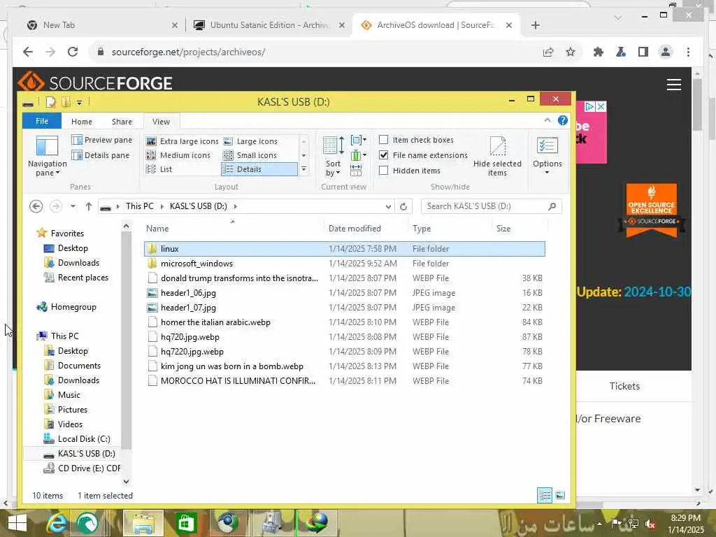716x537 pixels.
Task: Open CD Drive (E:) in navigation pane
Action: pyautogui.click(x=82, y=468)
